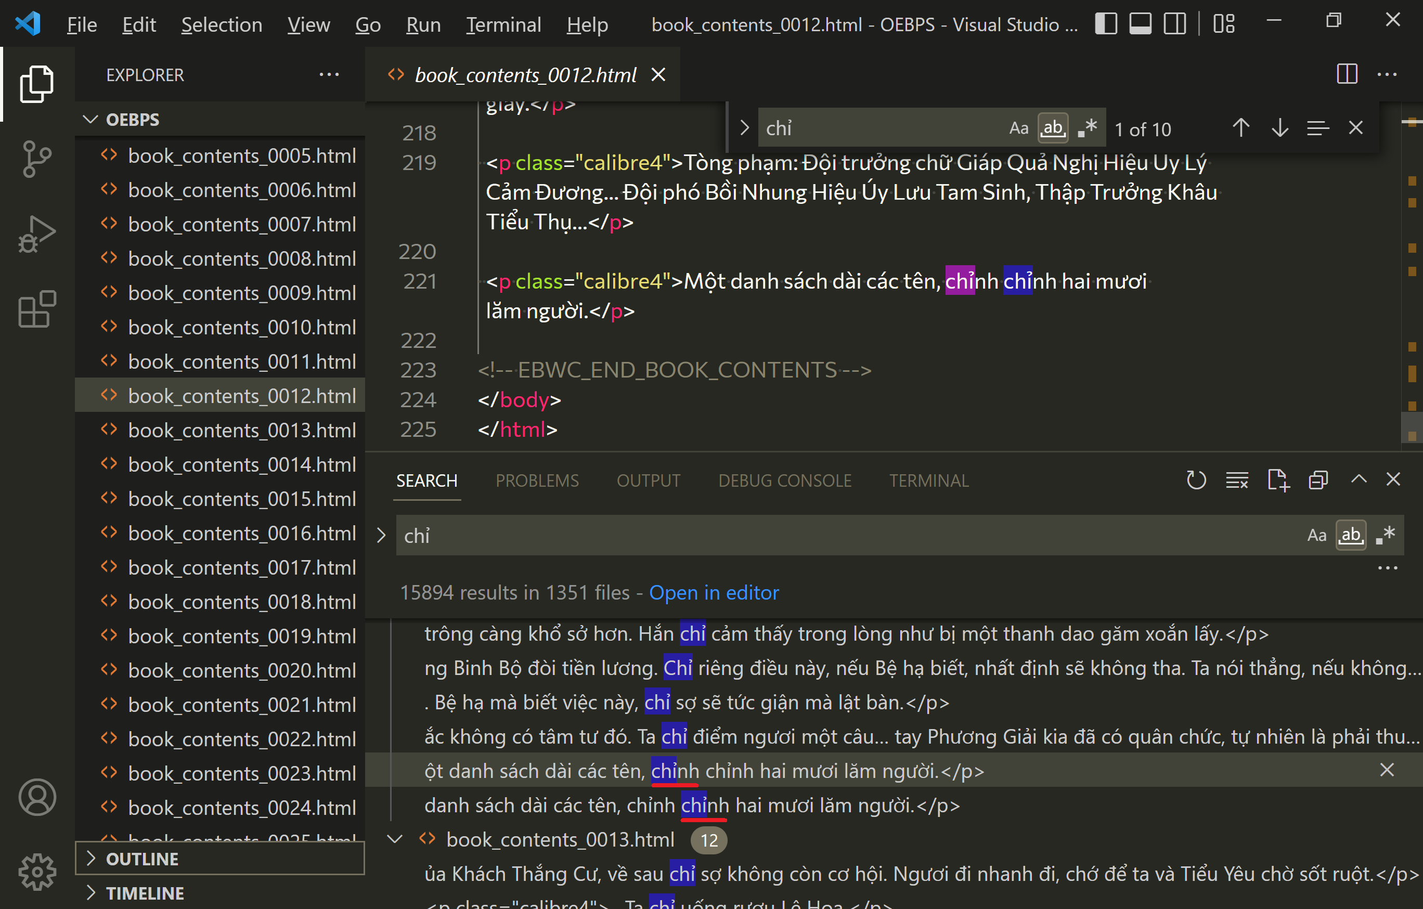Collapse book_contents_0013.html result group
Viewport: 1423px width, 909px height.
pyautogui.click(x=395, y=839)
